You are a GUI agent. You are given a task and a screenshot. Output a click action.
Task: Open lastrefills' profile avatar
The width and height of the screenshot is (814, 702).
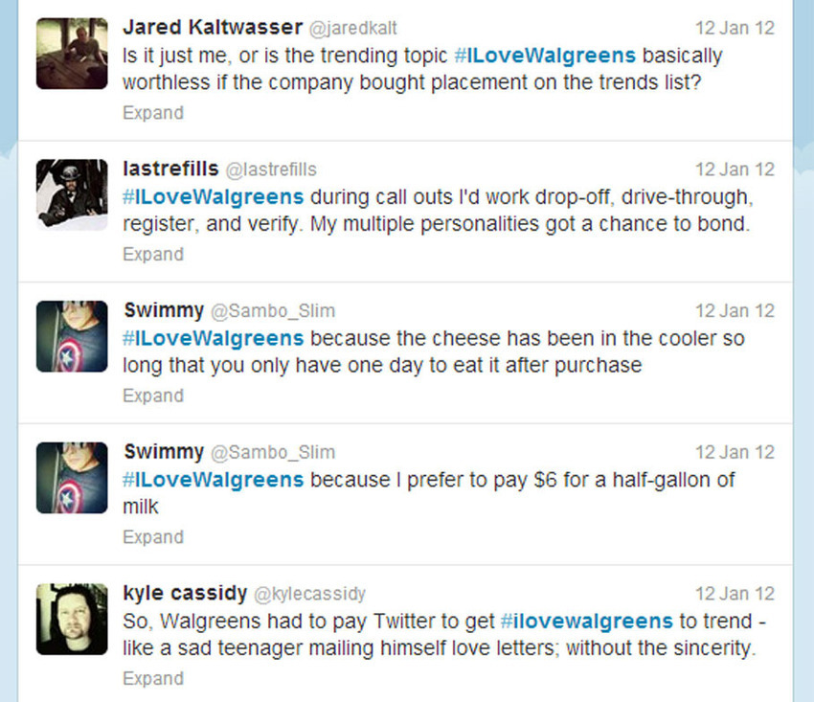72,194
